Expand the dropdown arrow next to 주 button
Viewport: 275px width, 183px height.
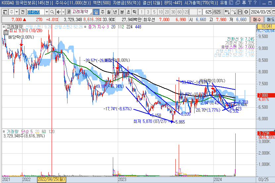pyautogui.click(x=17, y=12)
